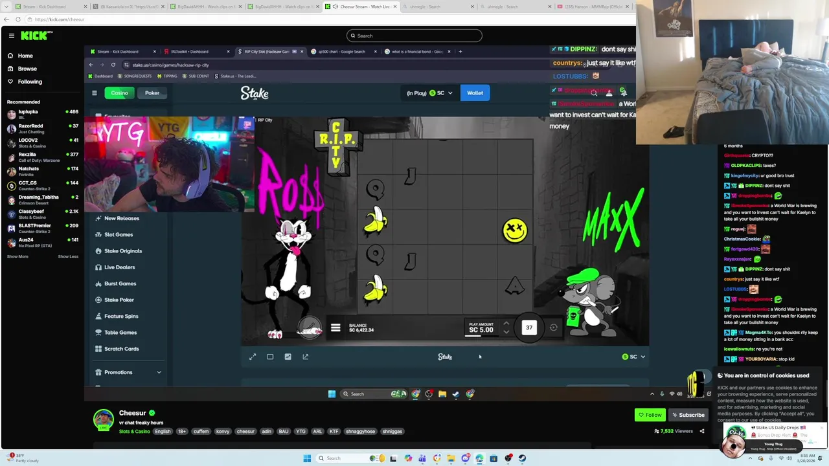Open the SC currency dropdown below game
Viewport: 829px width, 466px height.
(633, 357)
